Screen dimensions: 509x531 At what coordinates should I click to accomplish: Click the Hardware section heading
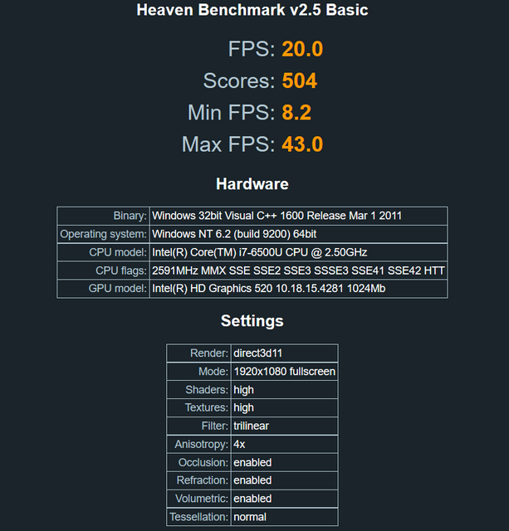(252, 184)
